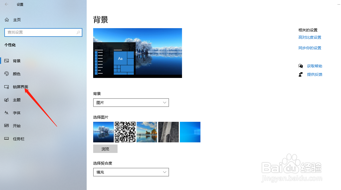Click the 设置 window title
The height and width of the screenshot is (190, 341).
(20, 5)
